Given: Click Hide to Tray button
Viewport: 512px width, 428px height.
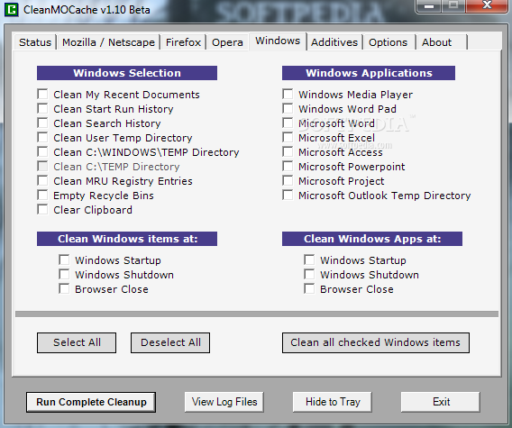Looking at the screenshot, I should coord(333,402).
